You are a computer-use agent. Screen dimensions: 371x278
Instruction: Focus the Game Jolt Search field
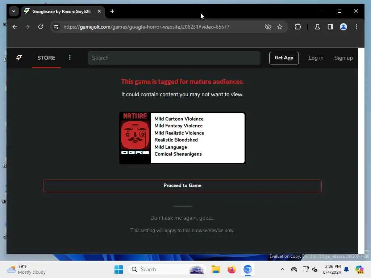[x=174, y=58]
